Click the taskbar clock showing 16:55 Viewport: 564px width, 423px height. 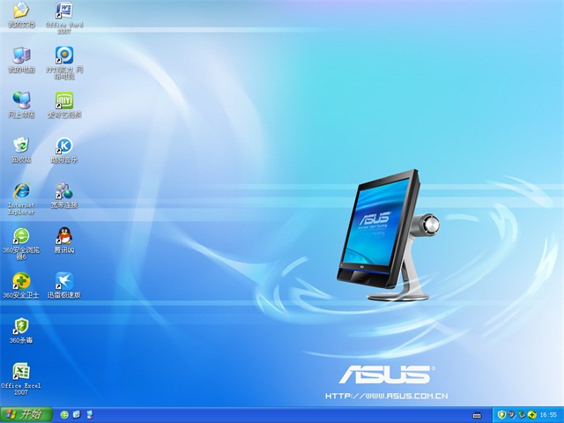(x=548, y=414)
